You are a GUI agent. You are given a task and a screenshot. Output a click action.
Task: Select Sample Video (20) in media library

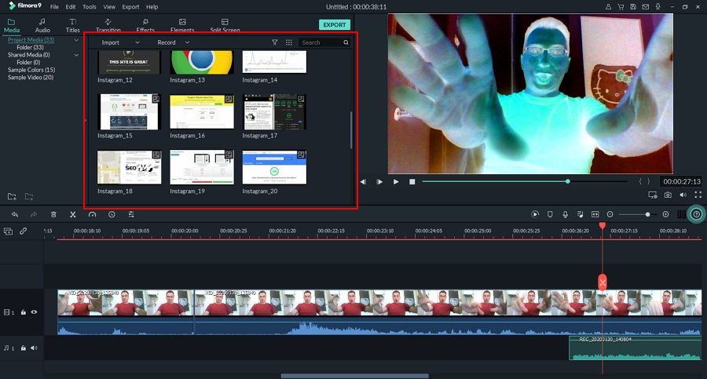point(31,77)
